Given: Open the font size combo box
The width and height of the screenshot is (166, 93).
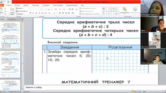Looking at the screenshot, I should (45, 9).
